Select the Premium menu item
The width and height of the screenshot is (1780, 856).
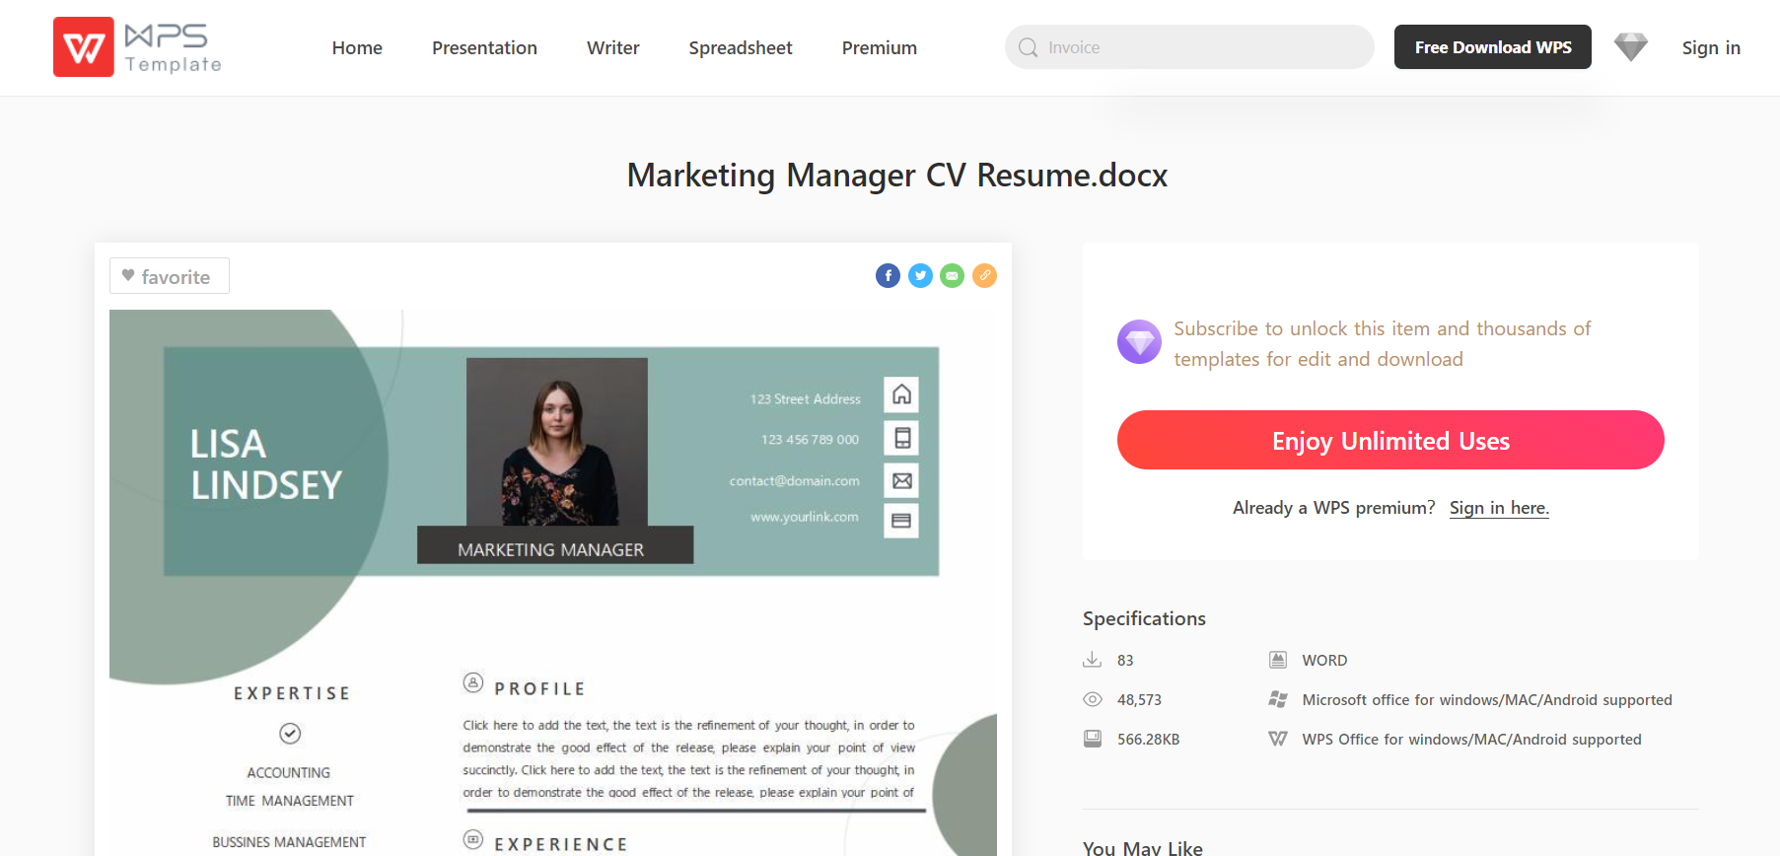880,47
